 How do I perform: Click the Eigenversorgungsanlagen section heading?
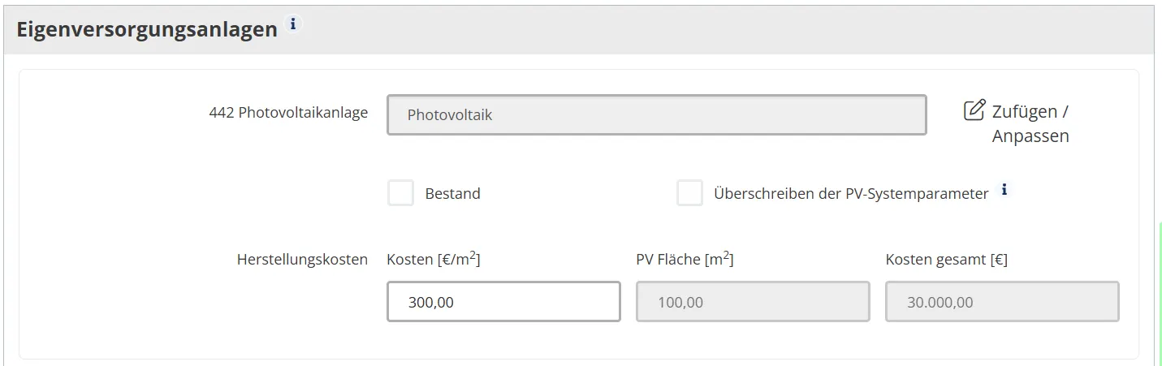147,30
